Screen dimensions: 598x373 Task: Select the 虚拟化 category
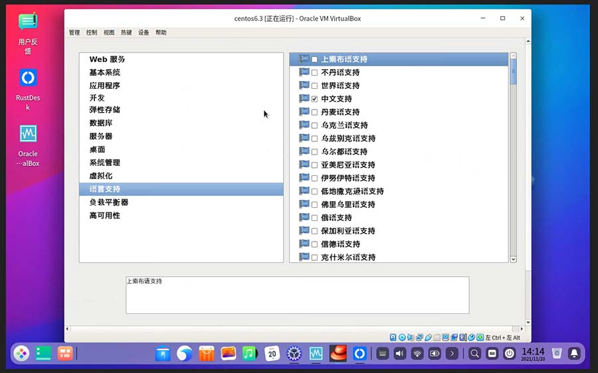[181, 176]
